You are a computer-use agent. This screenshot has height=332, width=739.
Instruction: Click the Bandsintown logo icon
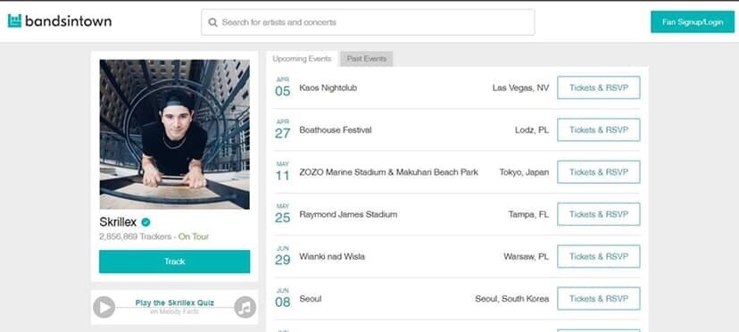click(14, 21)
